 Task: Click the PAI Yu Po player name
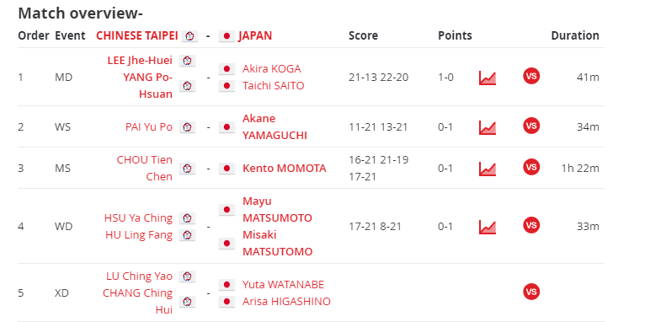[x=149, y=126]
